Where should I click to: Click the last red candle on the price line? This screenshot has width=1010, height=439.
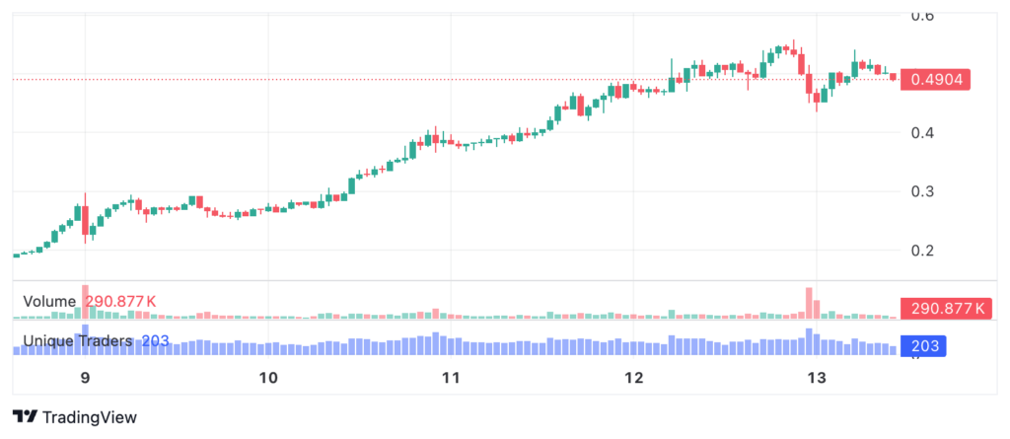click(893, 77)
